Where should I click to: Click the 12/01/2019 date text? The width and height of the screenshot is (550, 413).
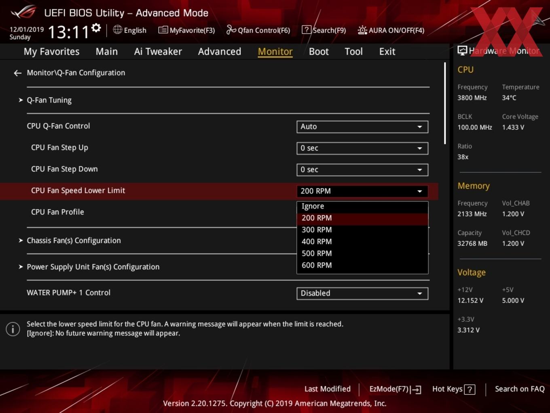[x=27, y=30]
